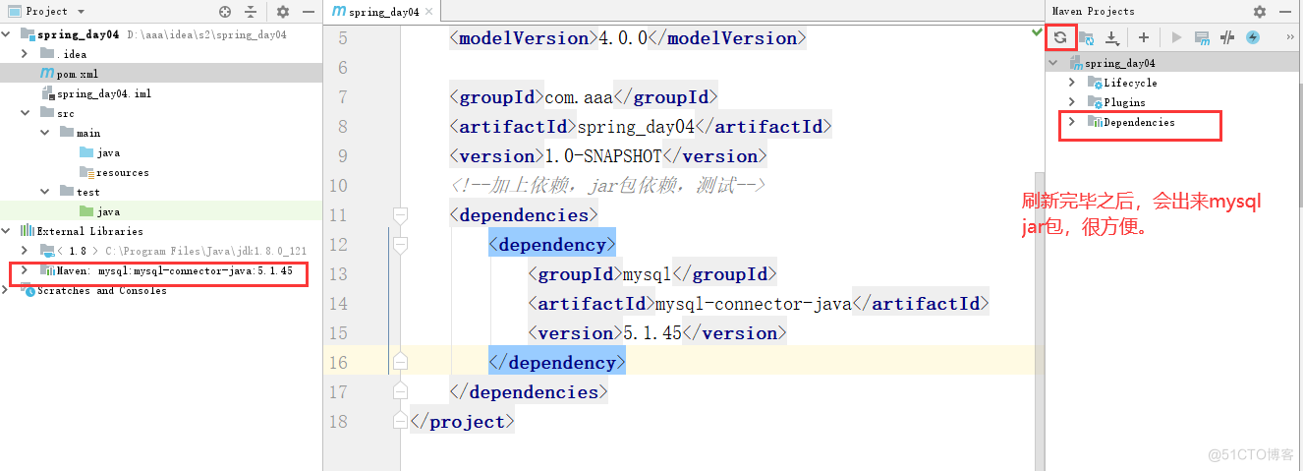Viewport: 1303px width, 471px height.
Task: Collapse all in Project panel
Action: [251, 12]
